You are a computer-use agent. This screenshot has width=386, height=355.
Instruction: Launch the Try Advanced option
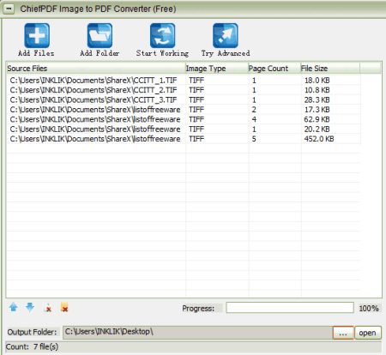click(x=226, y=36)
